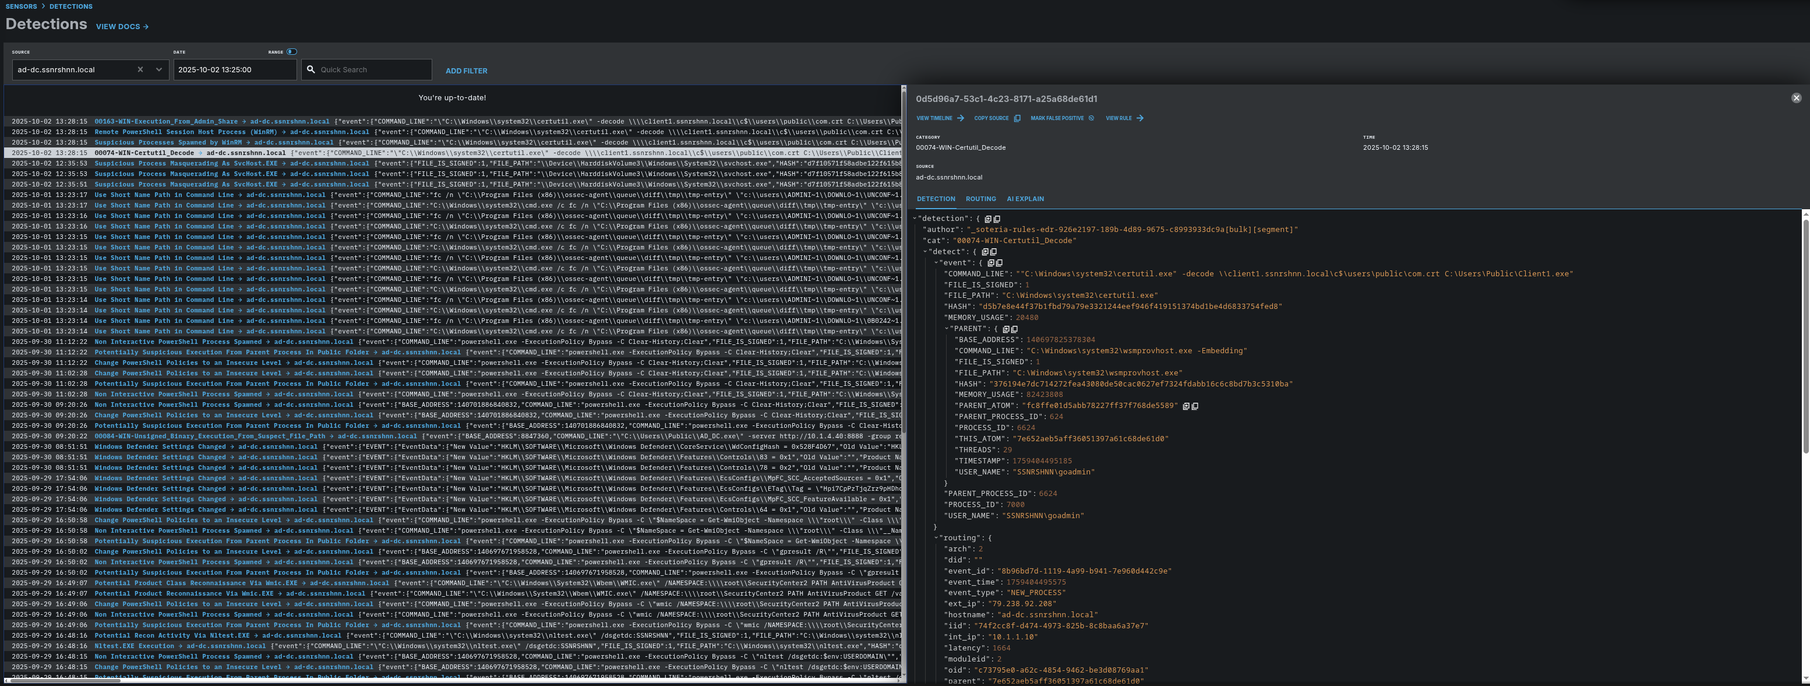Click the Add Filter button
This screenshot has width=1810, height=686.
point(466,71)
